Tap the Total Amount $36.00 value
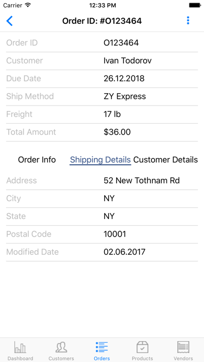This screenshot has height=362, width=204. click(x=117, y=132)
